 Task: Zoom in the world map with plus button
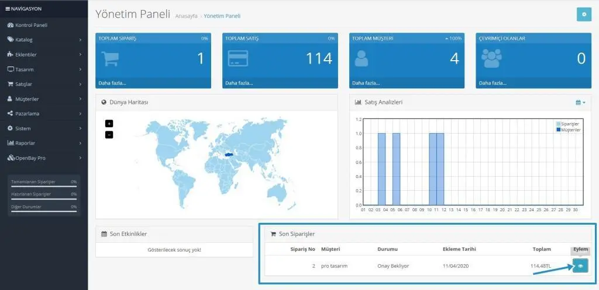point(109,124)
